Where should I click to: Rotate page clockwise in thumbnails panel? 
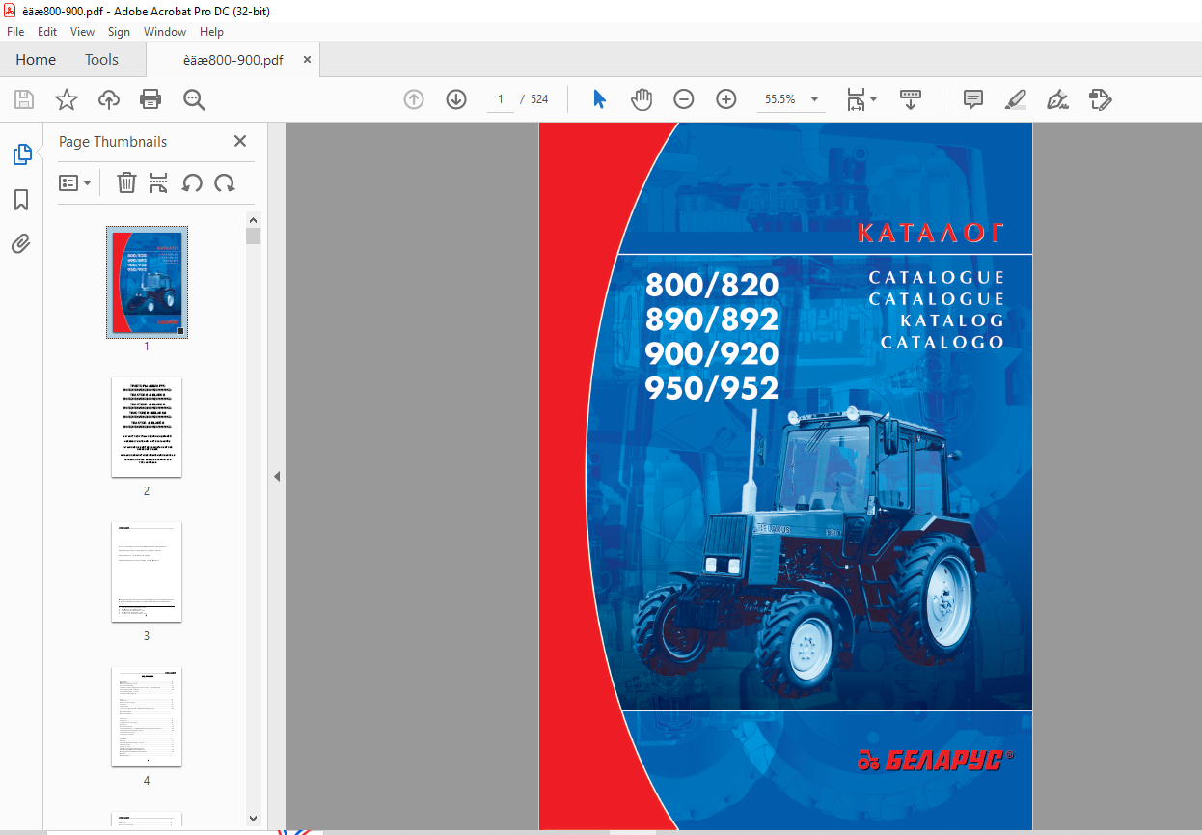[x=225, y=182]
